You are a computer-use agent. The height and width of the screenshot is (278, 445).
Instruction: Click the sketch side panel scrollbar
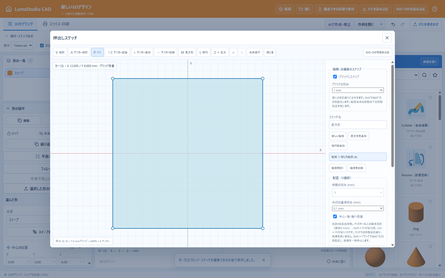pos(392,116)
